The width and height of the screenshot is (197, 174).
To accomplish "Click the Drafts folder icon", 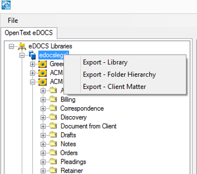I will point(53,135).
